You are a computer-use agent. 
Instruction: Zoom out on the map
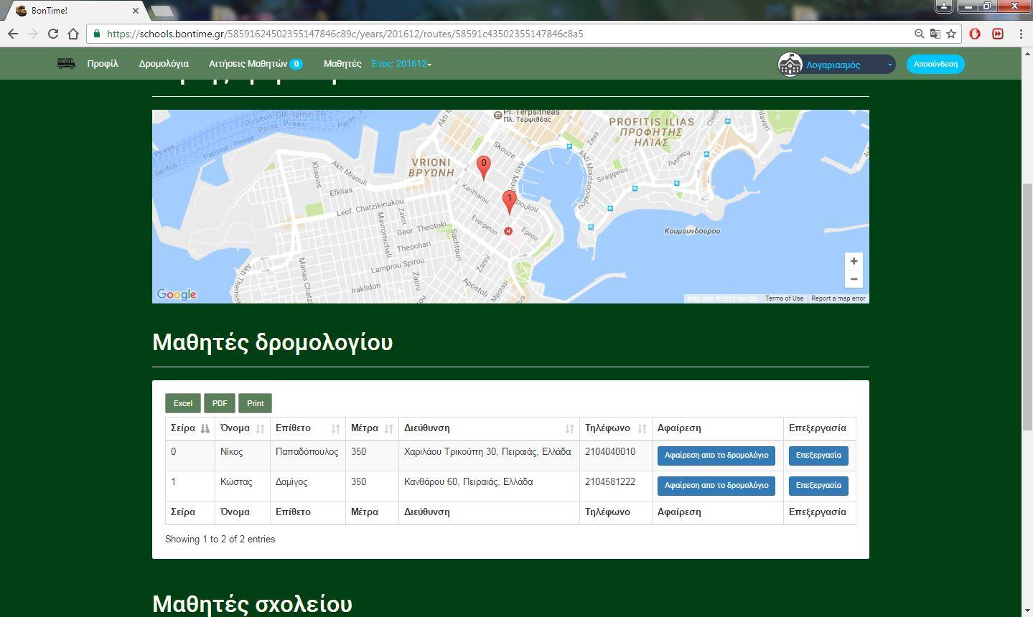[854, 278]
